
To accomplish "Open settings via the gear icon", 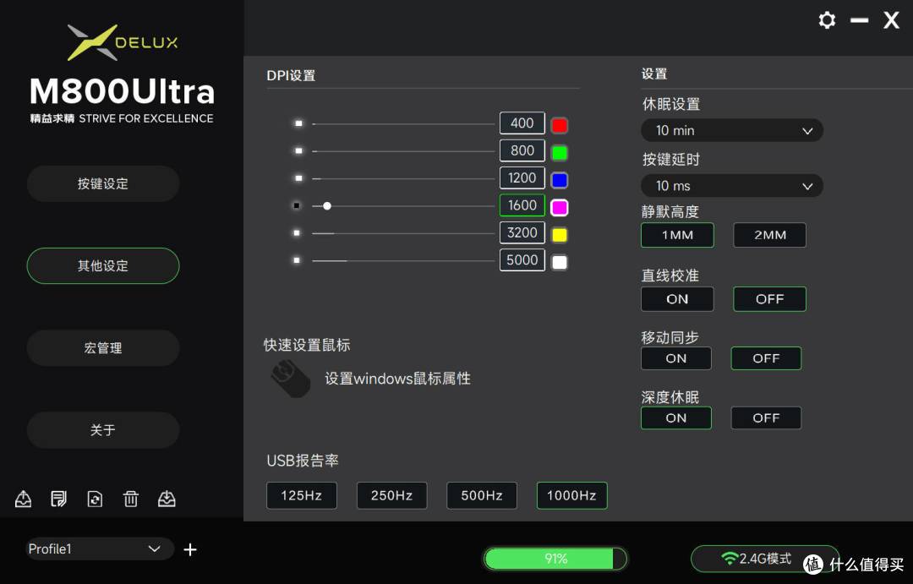I will pos(827,20).
